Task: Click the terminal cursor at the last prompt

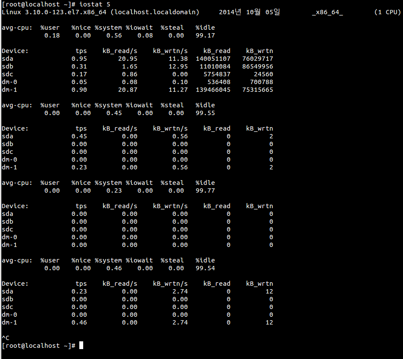Action: coord(81,346)
